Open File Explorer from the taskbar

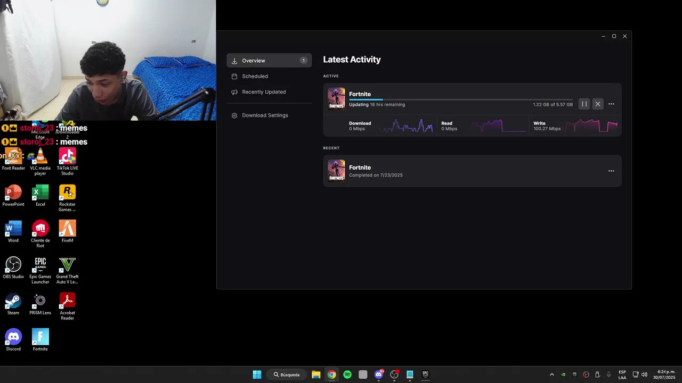(x=316, y=374)
